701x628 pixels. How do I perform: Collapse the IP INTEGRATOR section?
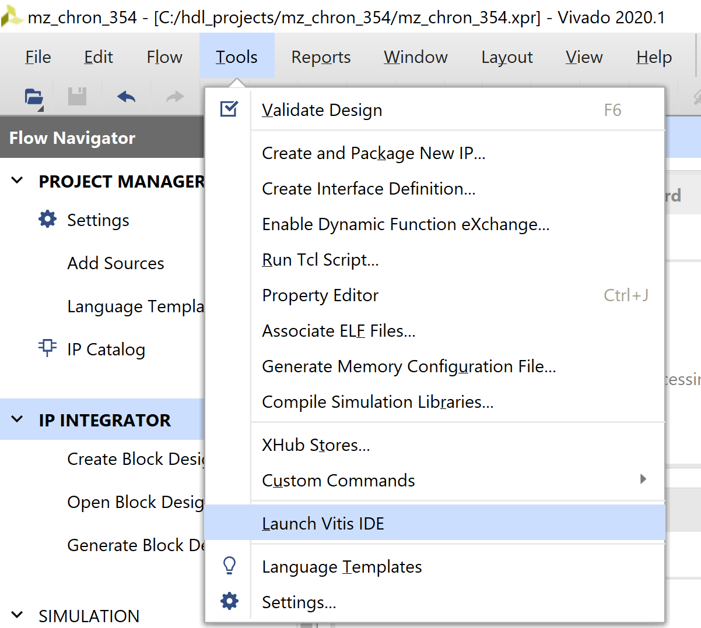pos(17,419)
